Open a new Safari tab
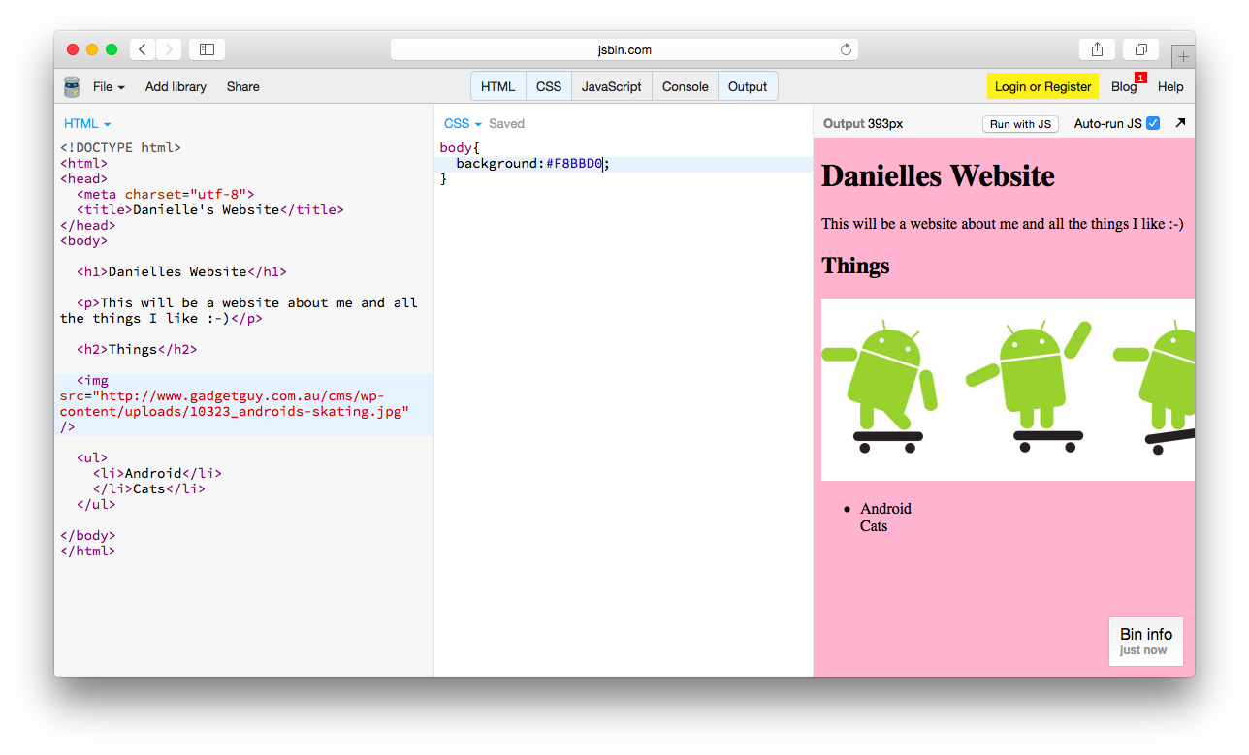 coord(1183,56)
